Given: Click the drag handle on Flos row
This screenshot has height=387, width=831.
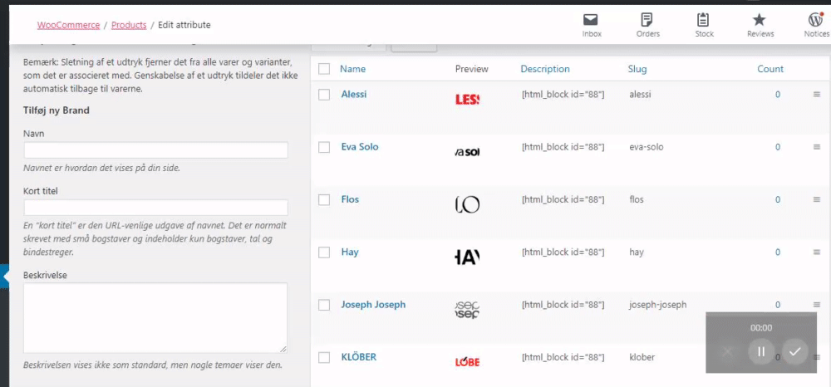Looking at the screenshot, I should (816, 199).
